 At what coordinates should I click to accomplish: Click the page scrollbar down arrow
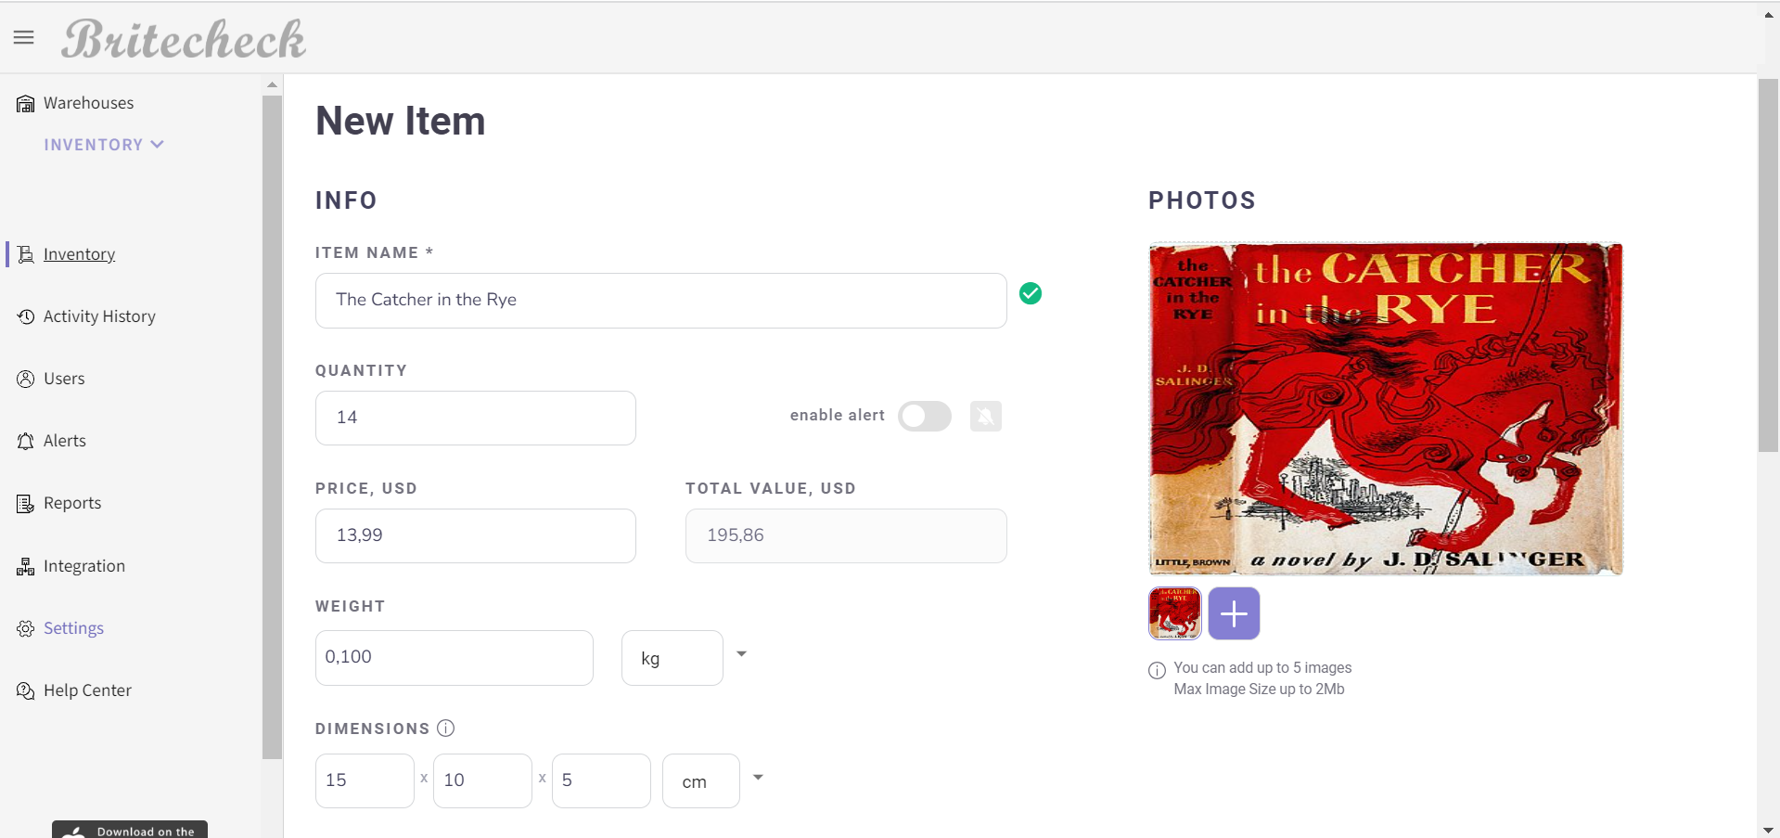[x=1768, y=830]
